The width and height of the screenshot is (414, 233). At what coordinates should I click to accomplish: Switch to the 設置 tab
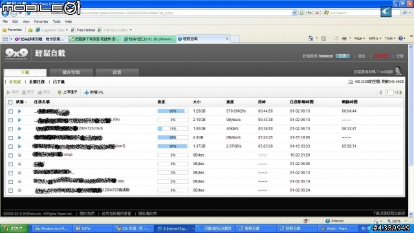coord(117,72)
